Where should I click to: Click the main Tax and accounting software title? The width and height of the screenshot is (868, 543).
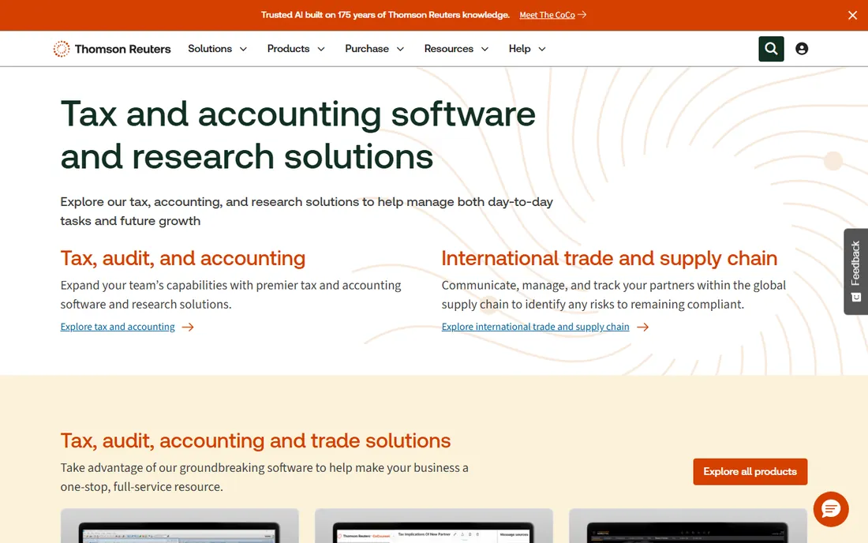[297, 135]
